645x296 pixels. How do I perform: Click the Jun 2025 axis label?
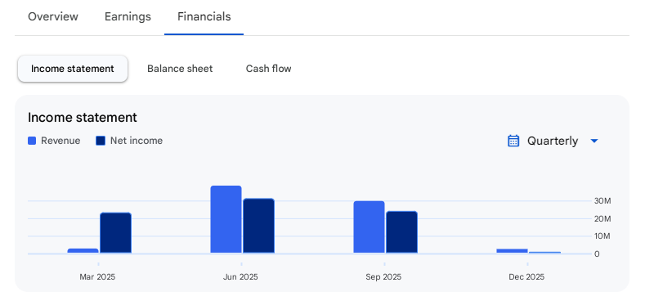tap(240, 277)
